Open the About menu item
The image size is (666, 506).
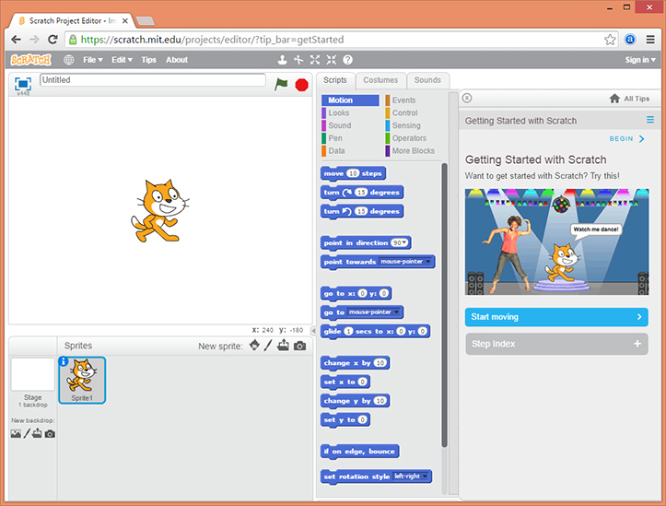[177, 60]
